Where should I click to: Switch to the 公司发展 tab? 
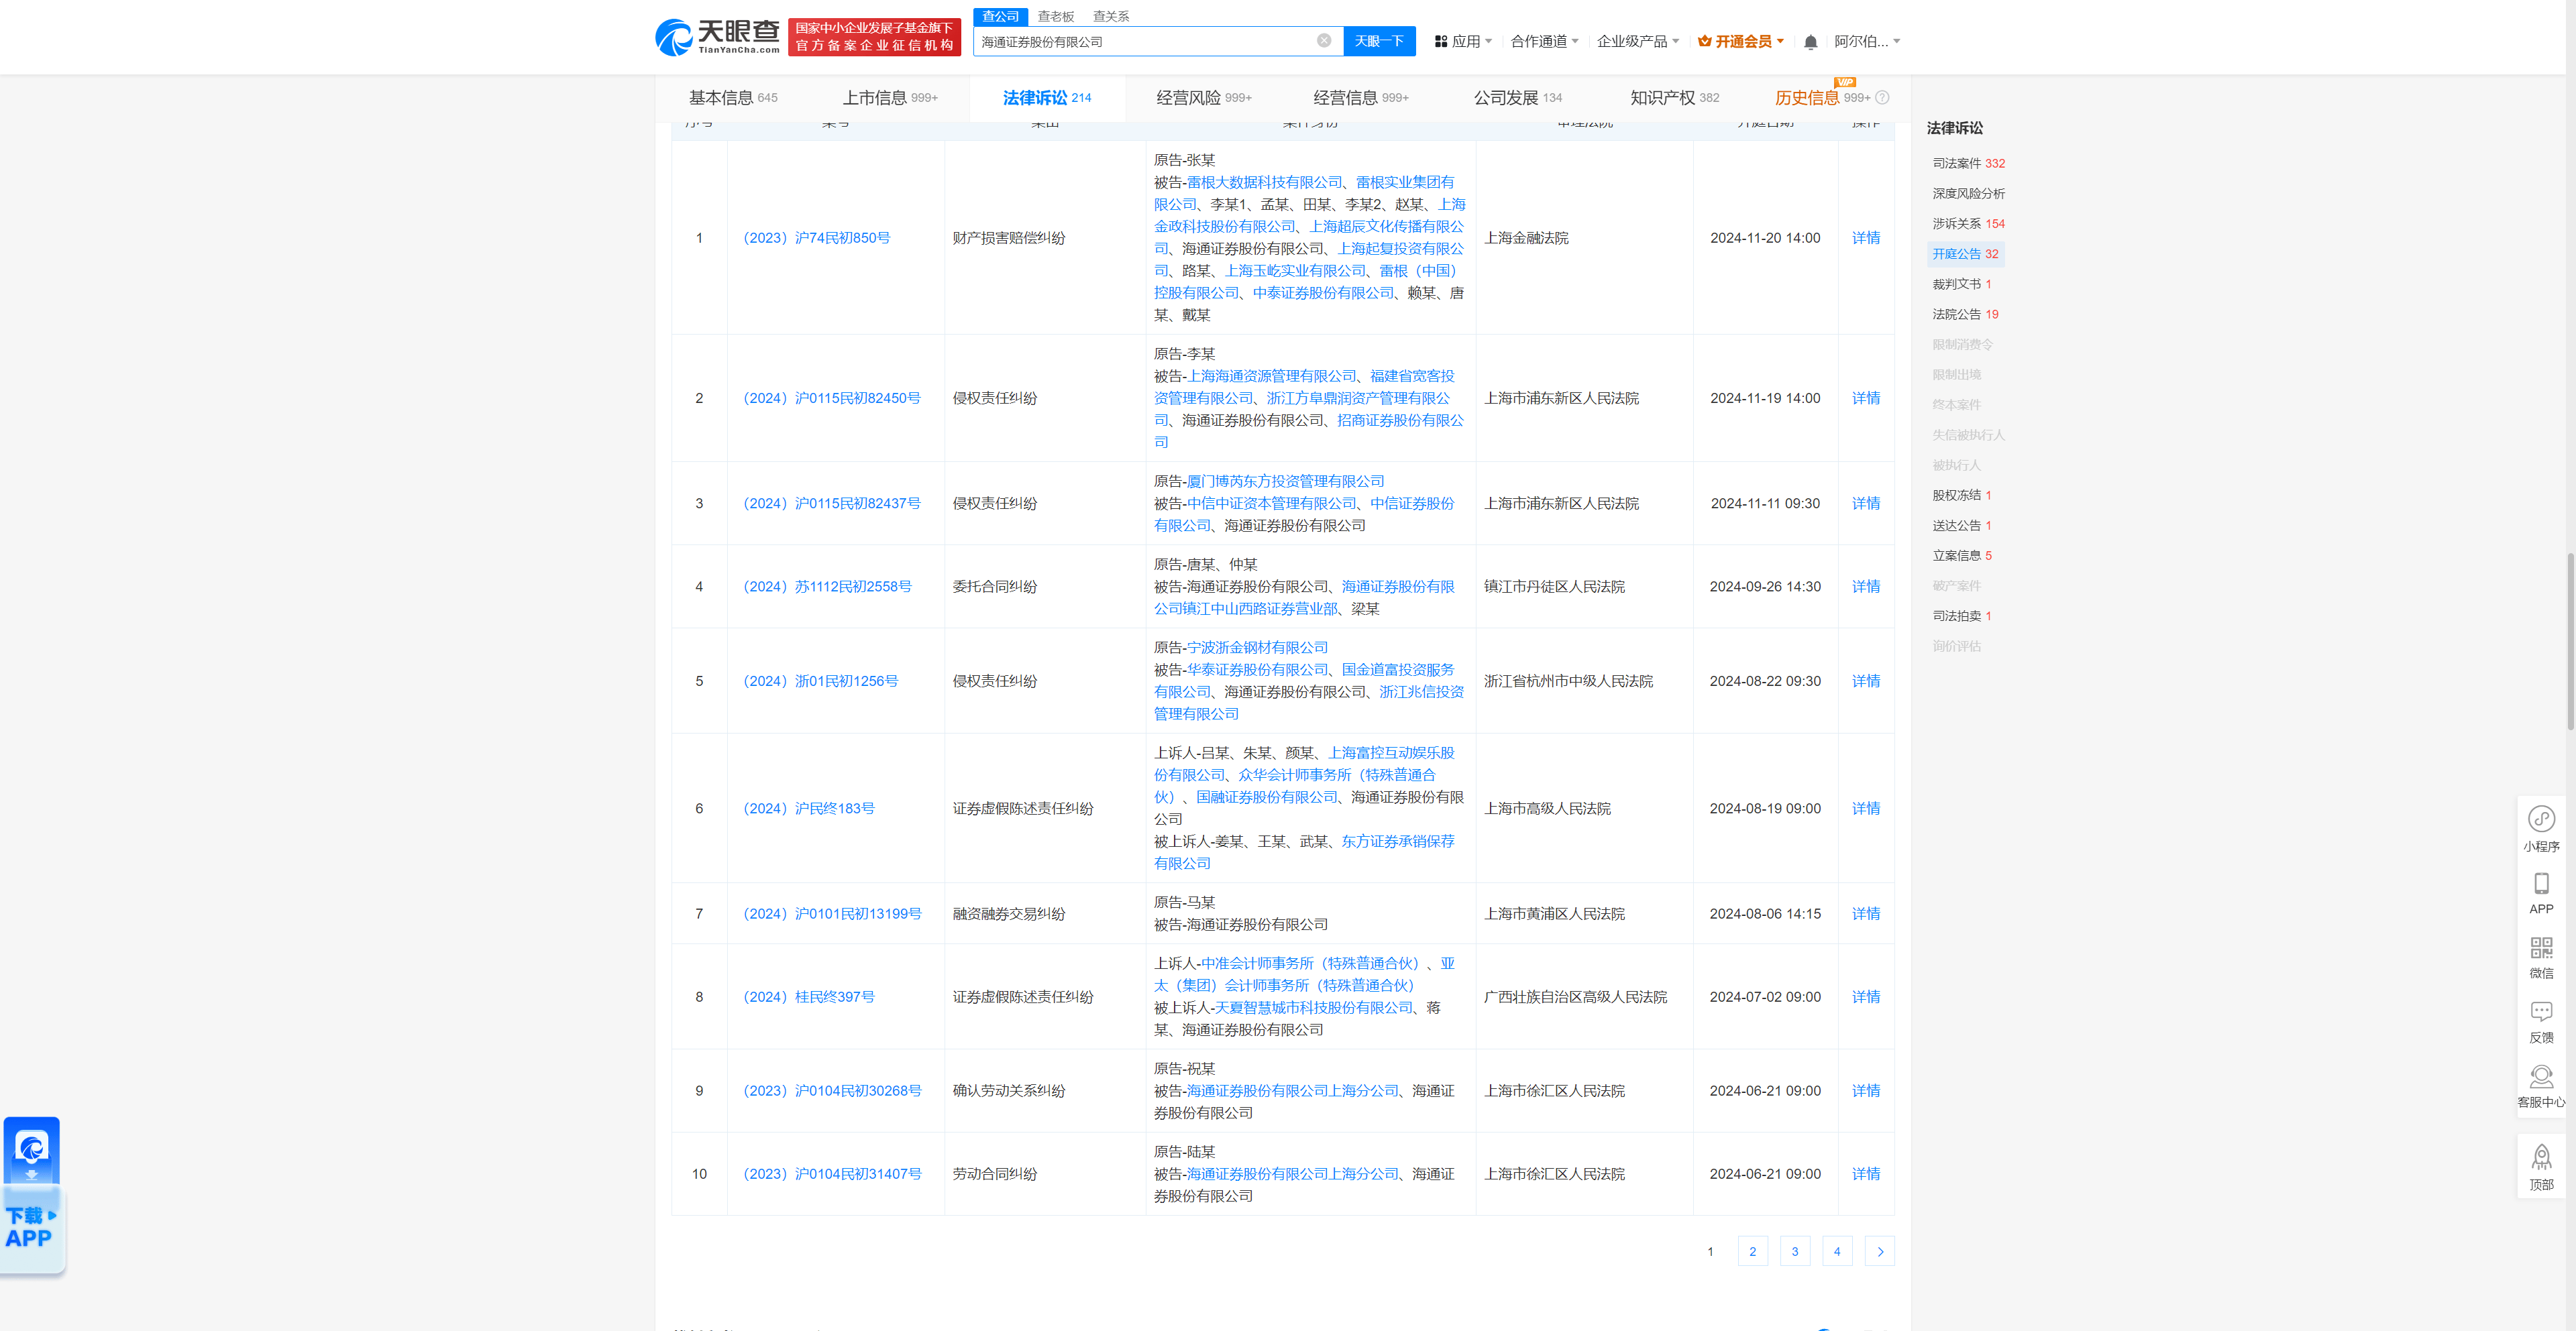tap(1517, 98)
